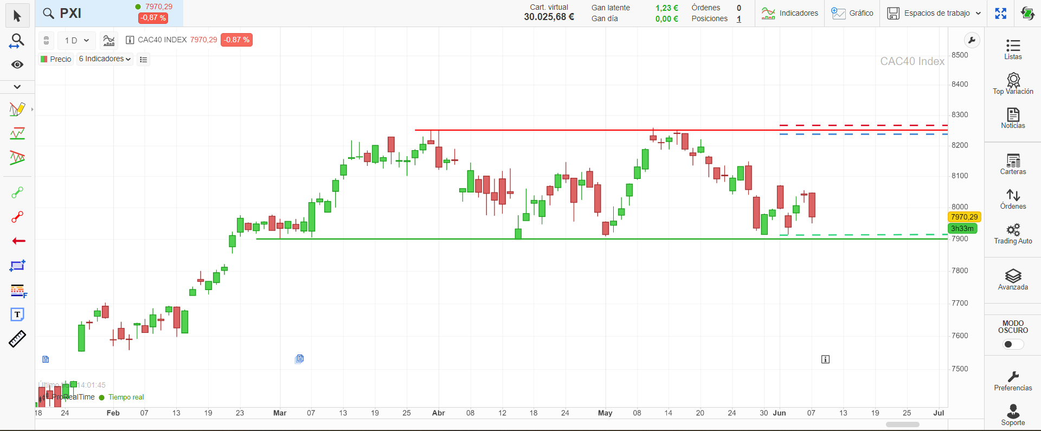Open the Indicadores menu

[x=789, y=13]
